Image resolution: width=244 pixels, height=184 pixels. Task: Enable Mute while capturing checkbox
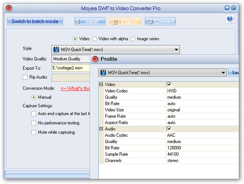click(34, 132)
